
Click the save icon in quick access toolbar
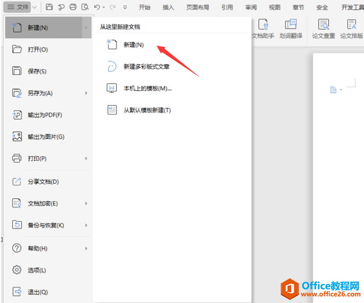[49, 7]
